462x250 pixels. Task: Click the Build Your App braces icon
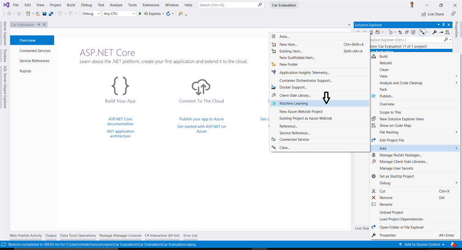(x=120, y=86)
